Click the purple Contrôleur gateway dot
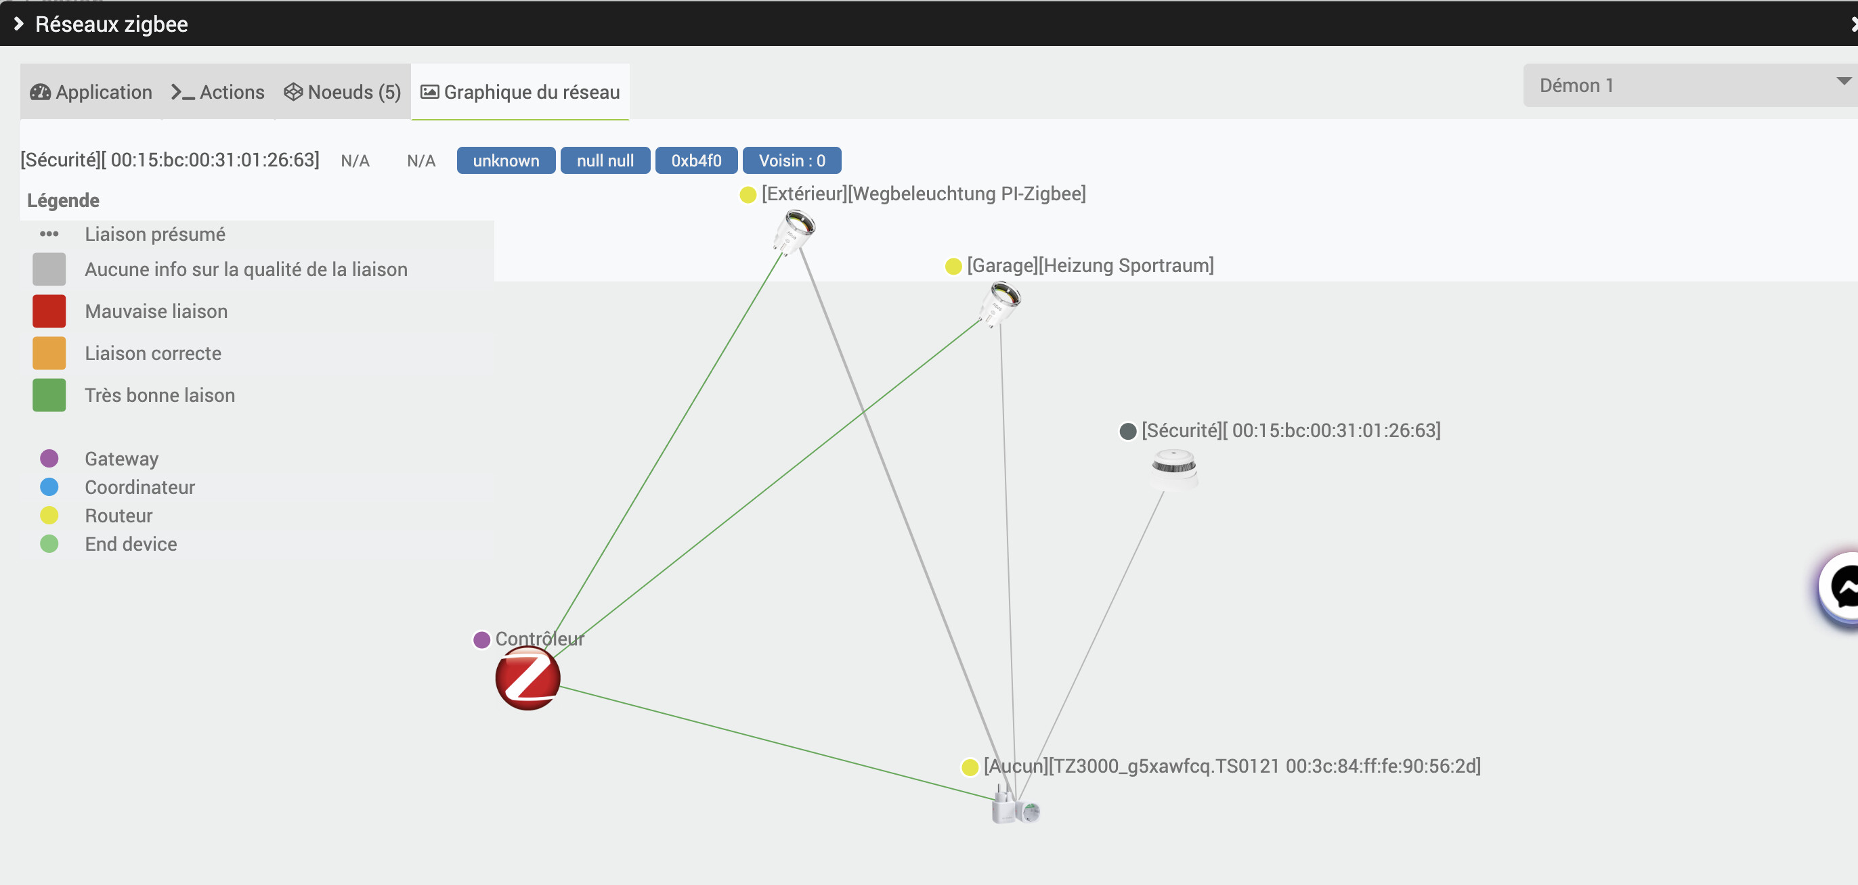This screenshot has width=1858, height=885. pos(482,639)
